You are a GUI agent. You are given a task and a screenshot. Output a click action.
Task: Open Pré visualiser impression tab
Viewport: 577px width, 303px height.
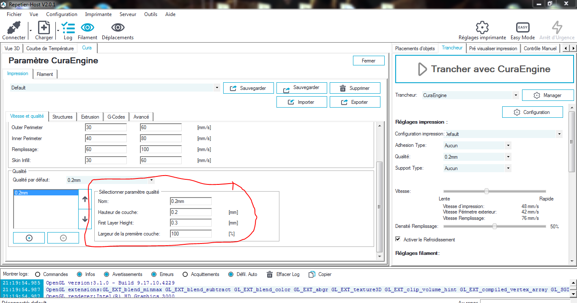[x=493, y=49]
